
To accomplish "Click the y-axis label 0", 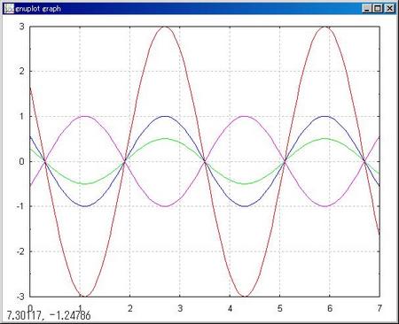I will pyautogui.click(x=22, y=162).
